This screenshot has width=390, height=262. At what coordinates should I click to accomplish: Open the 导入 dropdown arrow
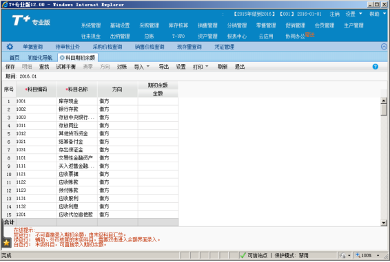point(148,66)
